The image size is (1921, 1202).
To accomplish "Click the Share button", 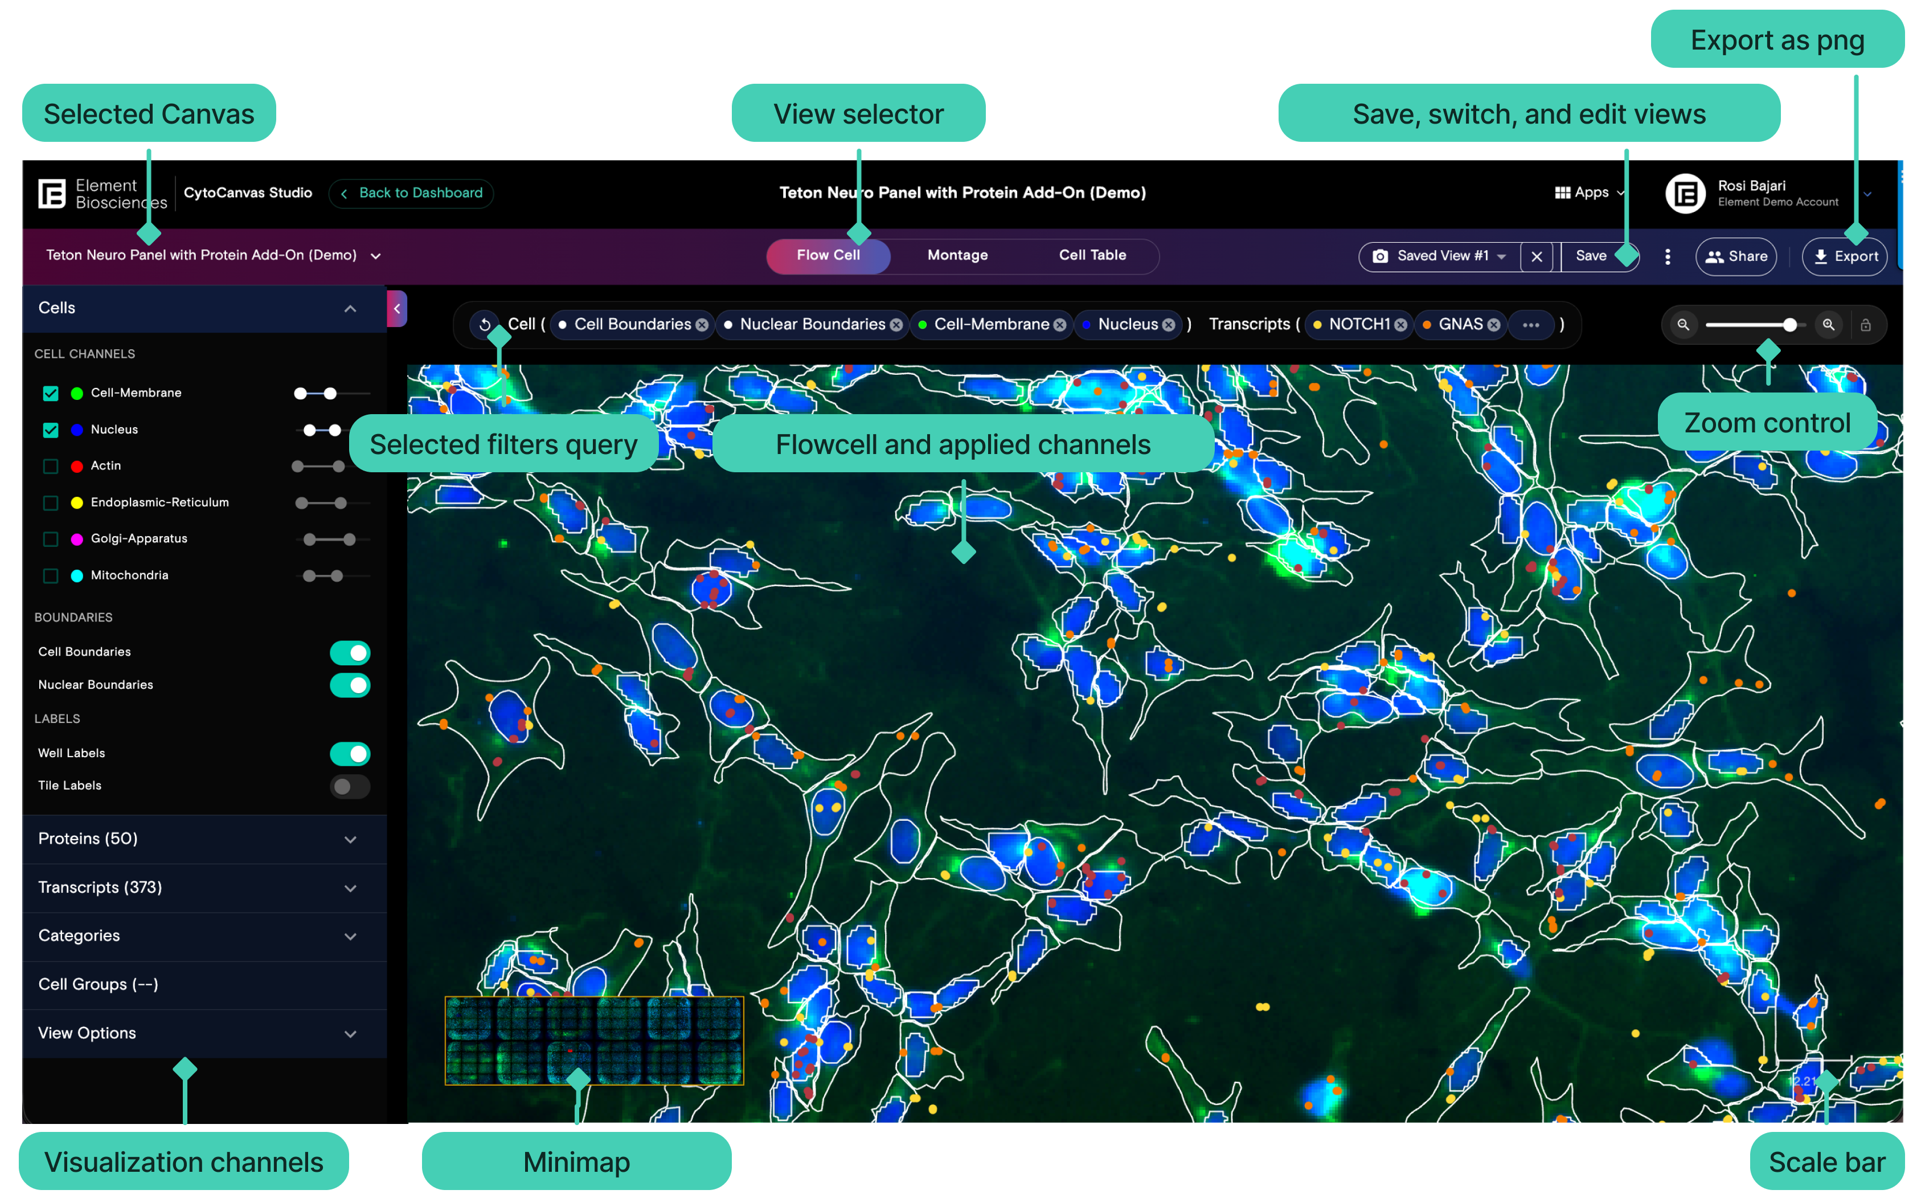I will [1736, 257].
